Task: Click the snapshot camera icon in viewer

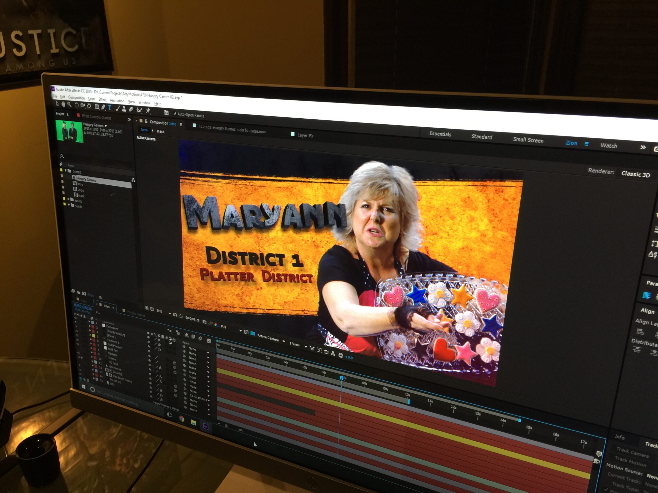Action: [x=205, y=322]
